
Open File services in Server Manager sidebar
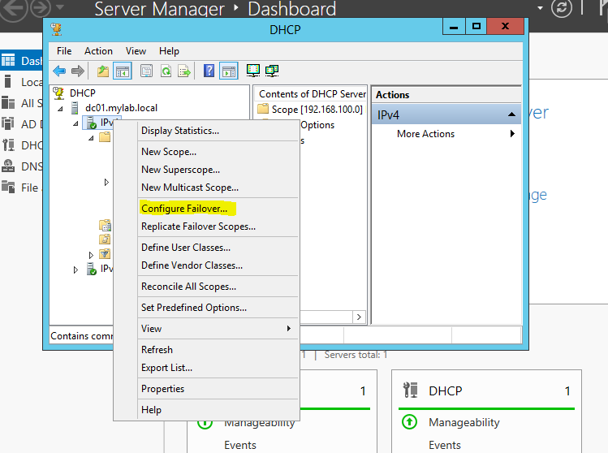(21, 188)
